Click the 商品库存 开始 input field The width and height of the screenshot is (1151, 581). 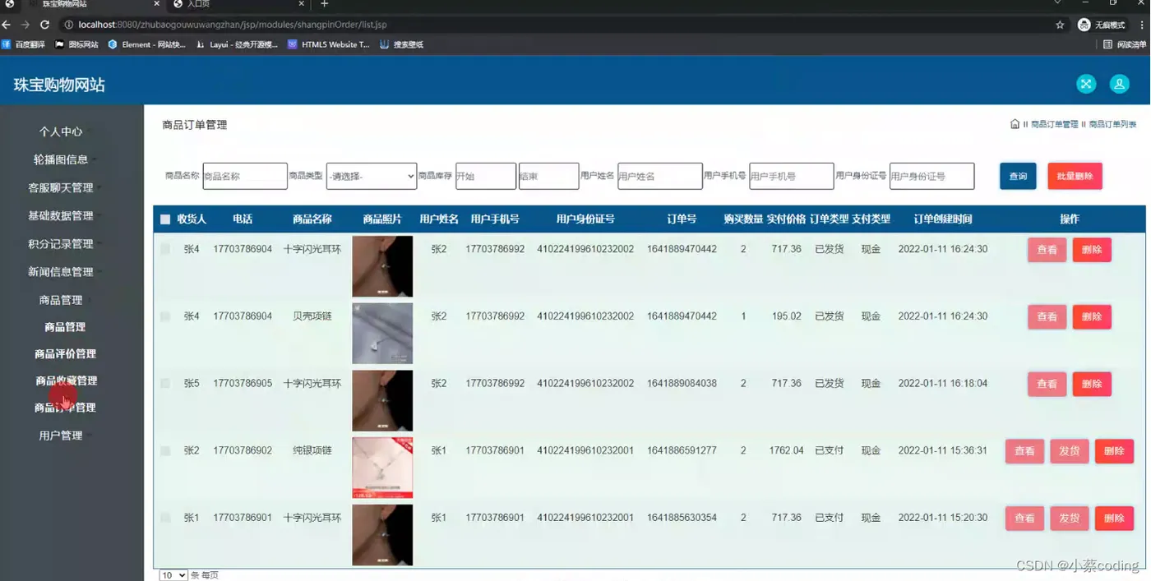point(486,176)
